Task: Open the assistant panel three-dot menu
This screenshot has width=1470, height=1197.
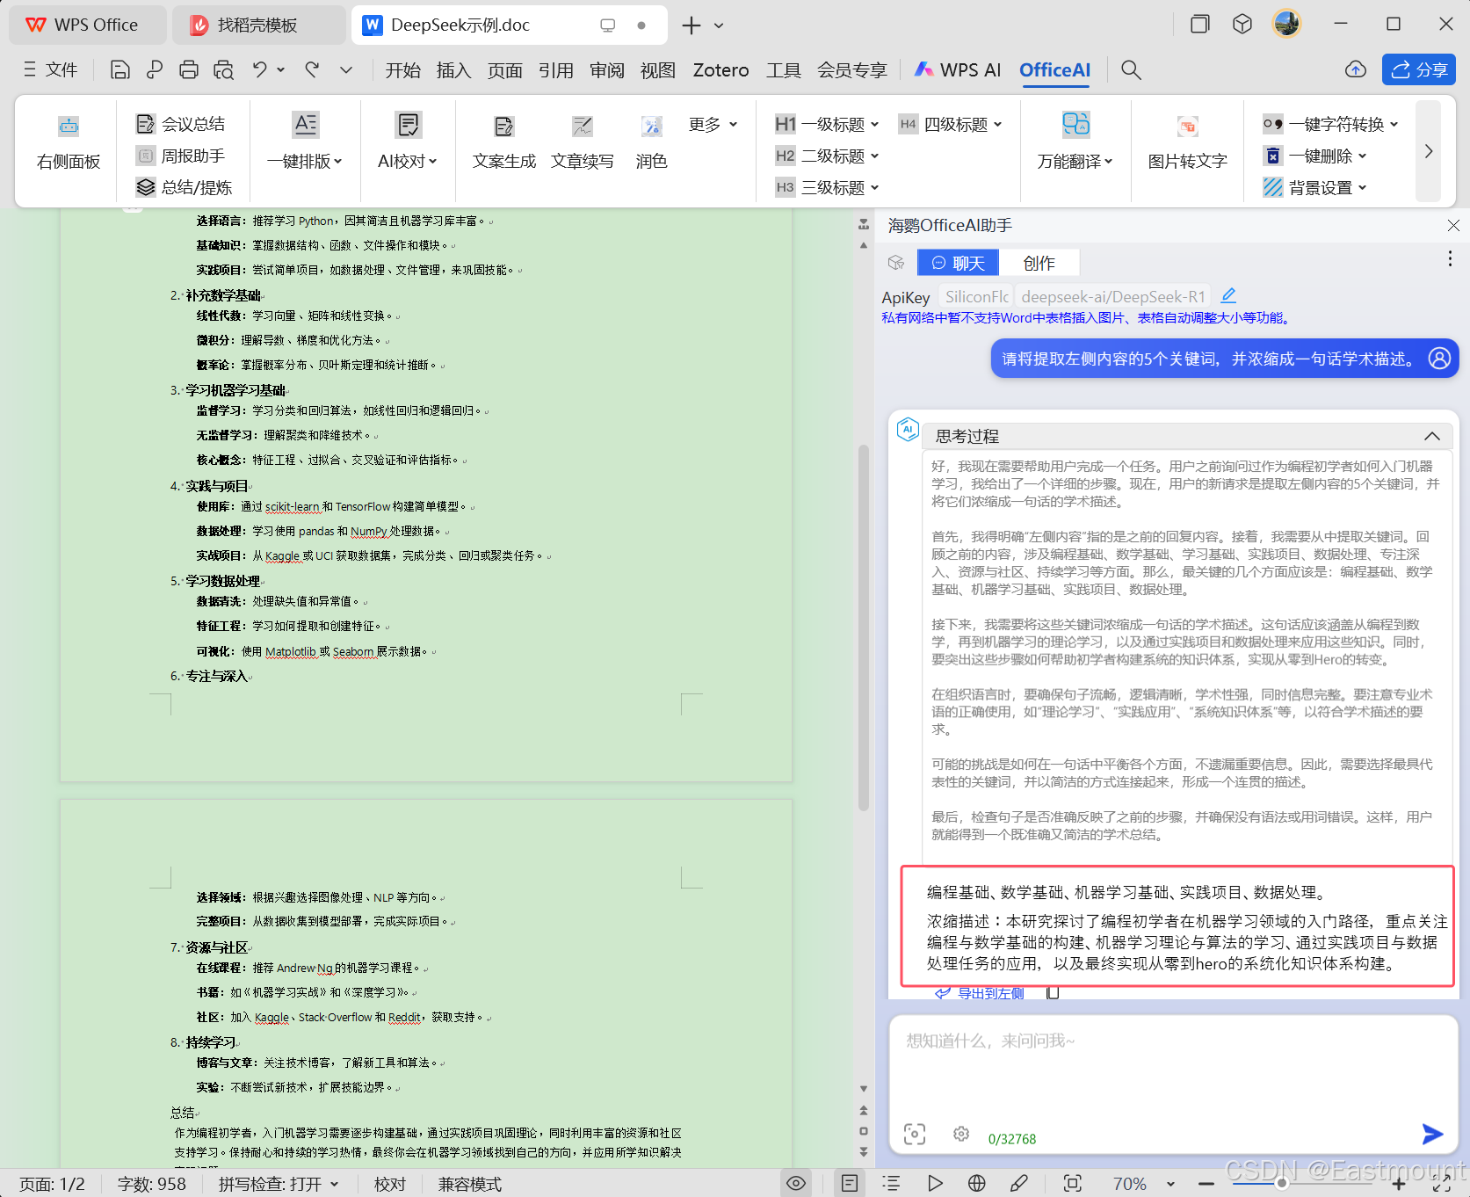Action: click(x=1449, y=258)
